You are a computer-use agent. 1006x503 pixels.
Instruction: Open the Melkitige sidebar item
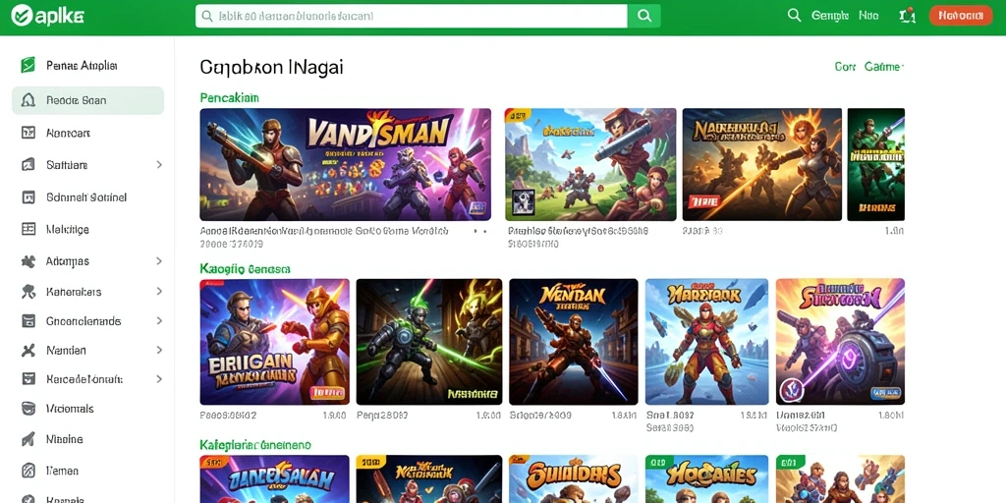click(87, 229)
